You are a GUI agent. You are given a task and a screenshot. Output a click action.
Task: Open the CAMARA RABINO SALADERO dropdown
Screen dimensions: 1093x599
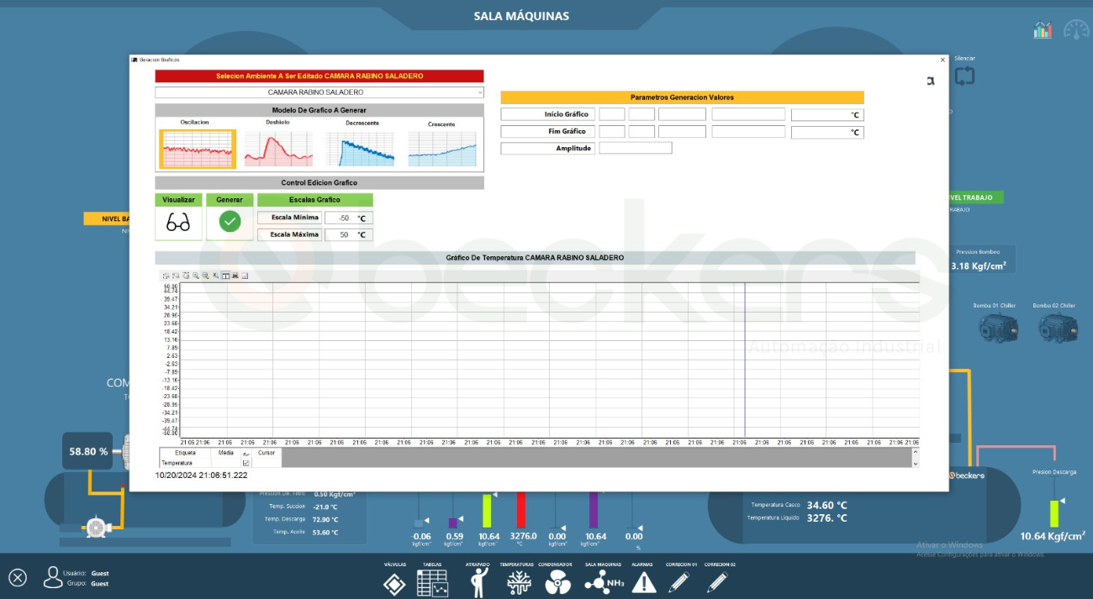[319, 92]
